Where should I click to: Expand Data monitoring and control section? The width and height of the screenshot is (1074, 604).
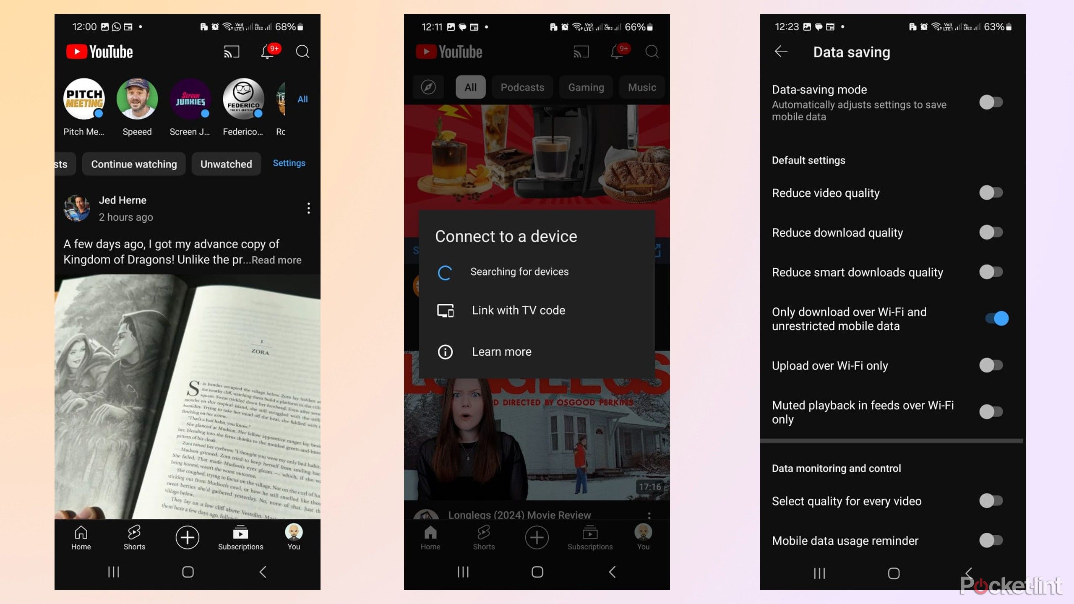pyautogui.click(x=836, y=468)
